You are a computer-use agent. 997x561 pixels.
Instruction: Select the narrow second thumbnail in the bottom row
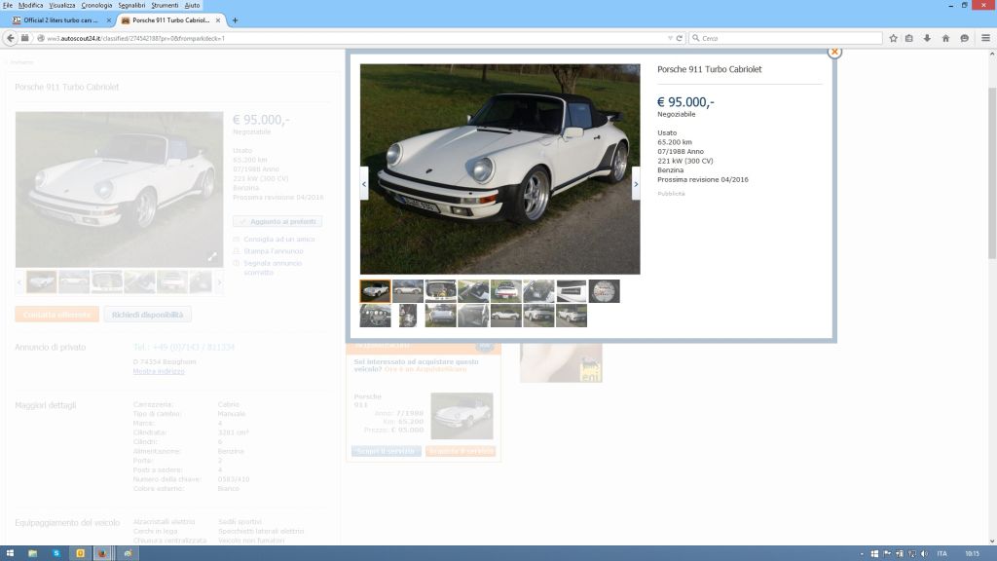408,316
